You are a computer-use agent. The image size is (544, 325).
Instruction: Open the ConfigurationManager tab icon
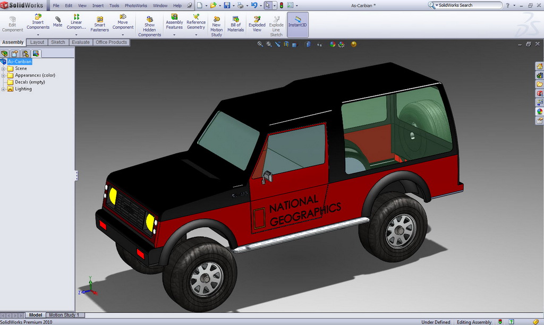click(25, 54)
